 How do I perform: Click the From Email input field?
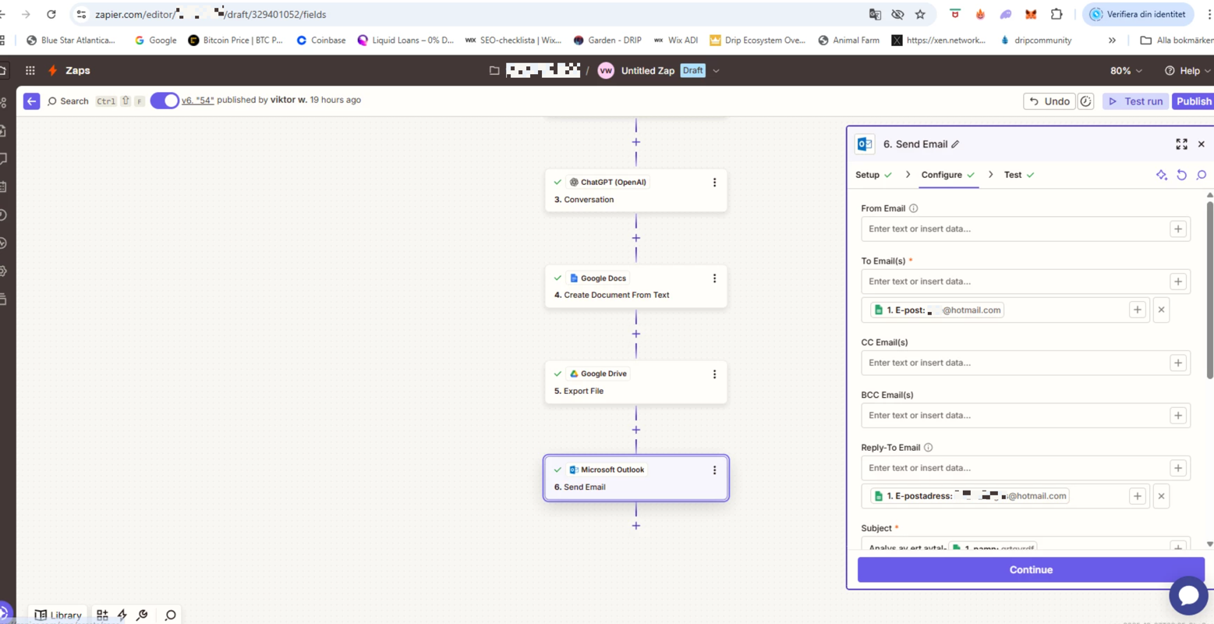coord(1014,229)
